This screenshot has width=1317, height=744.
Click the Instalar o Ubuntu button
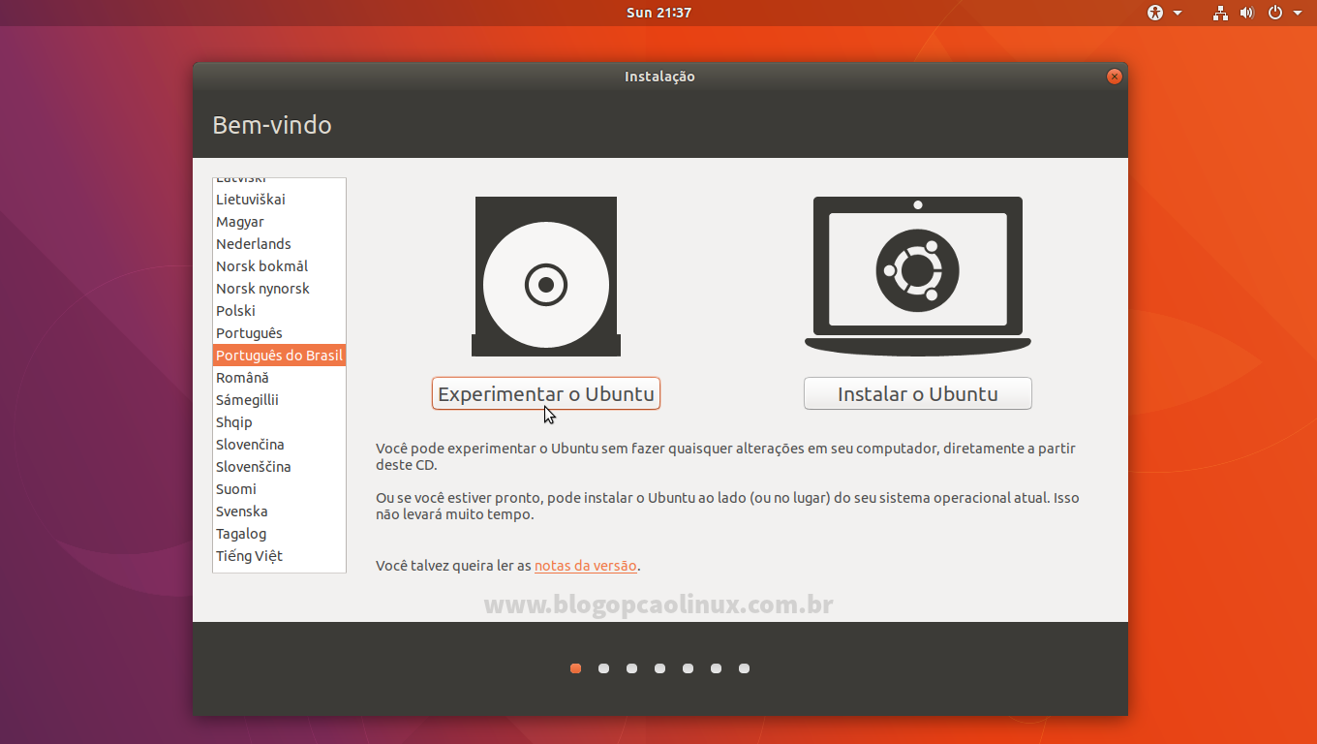click(917, 393)
